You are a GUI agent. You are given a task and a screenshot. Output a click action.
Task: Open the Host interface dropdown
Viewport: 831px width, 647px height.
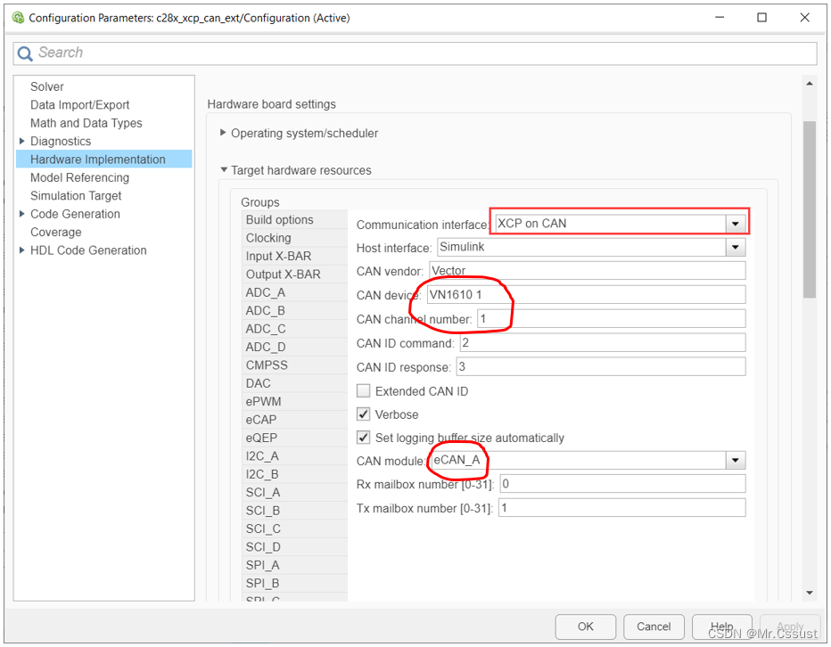tap(736, 248)
